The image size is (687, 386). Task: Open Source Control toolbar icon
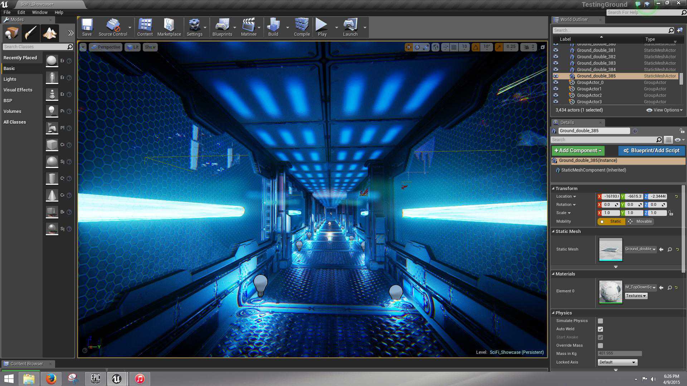pos(113,27)
